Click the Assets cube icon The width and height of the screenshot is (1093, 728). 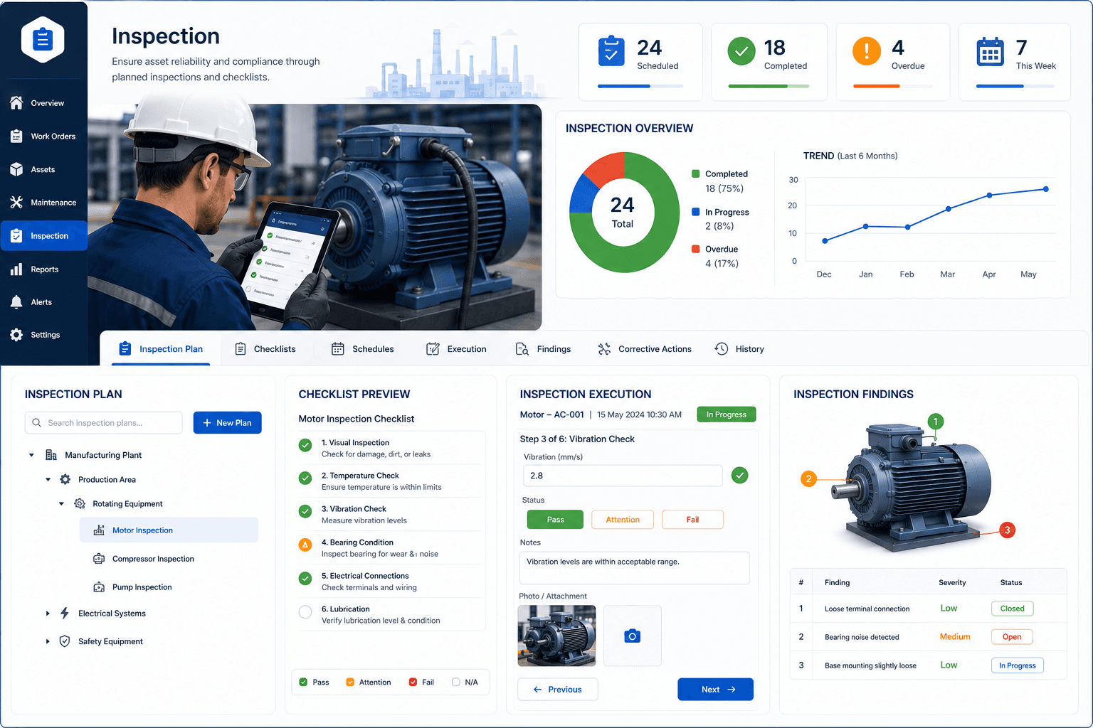click(16, 169)
